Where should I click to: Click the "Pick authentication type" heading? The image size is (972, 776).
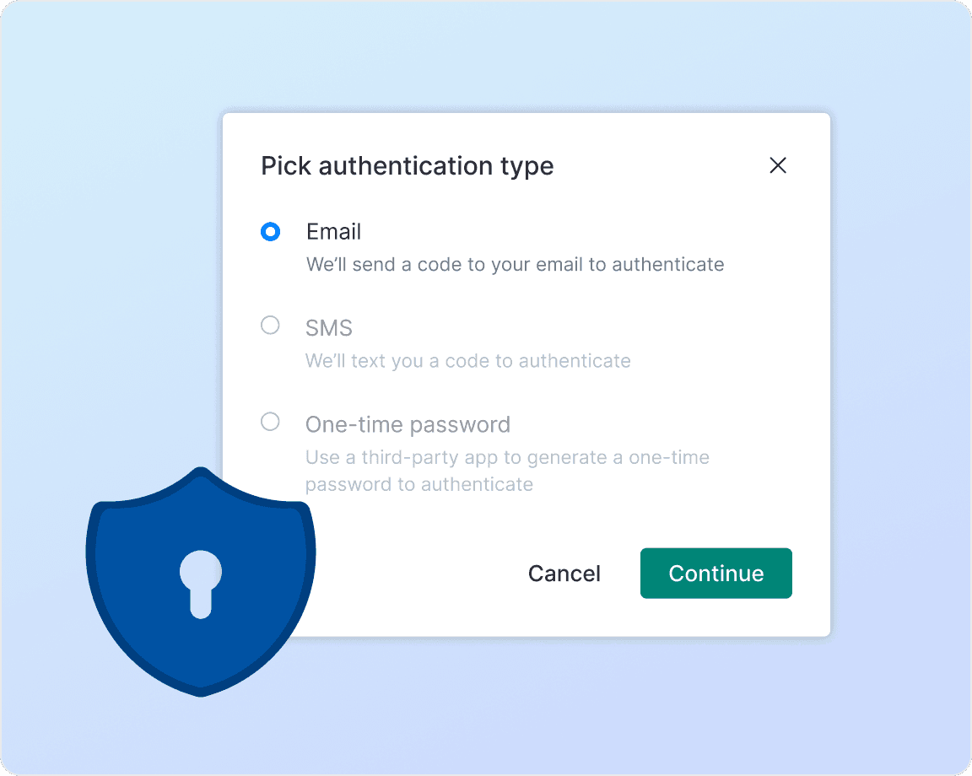pyautogui.click(x=407, y=166)
